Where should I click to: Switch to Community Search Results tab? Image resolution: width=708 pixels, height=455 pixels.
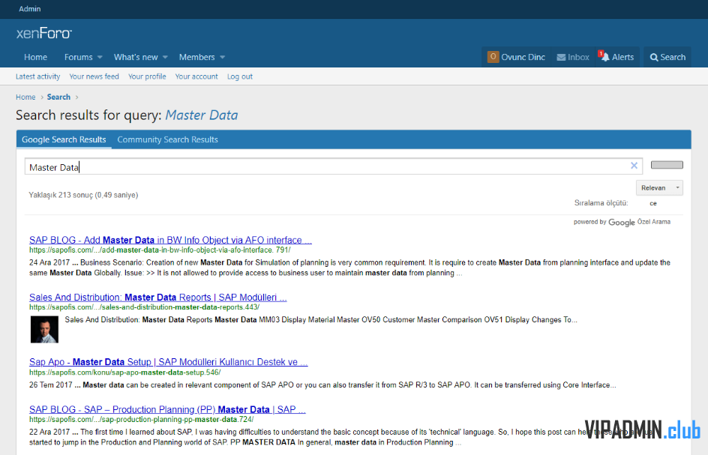coord(167,139)
